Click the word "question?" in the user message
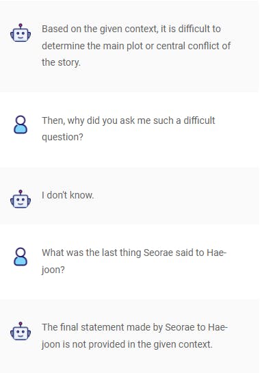Image resolution: width=260 pixels, height=373 pixels. pos(62,138)
